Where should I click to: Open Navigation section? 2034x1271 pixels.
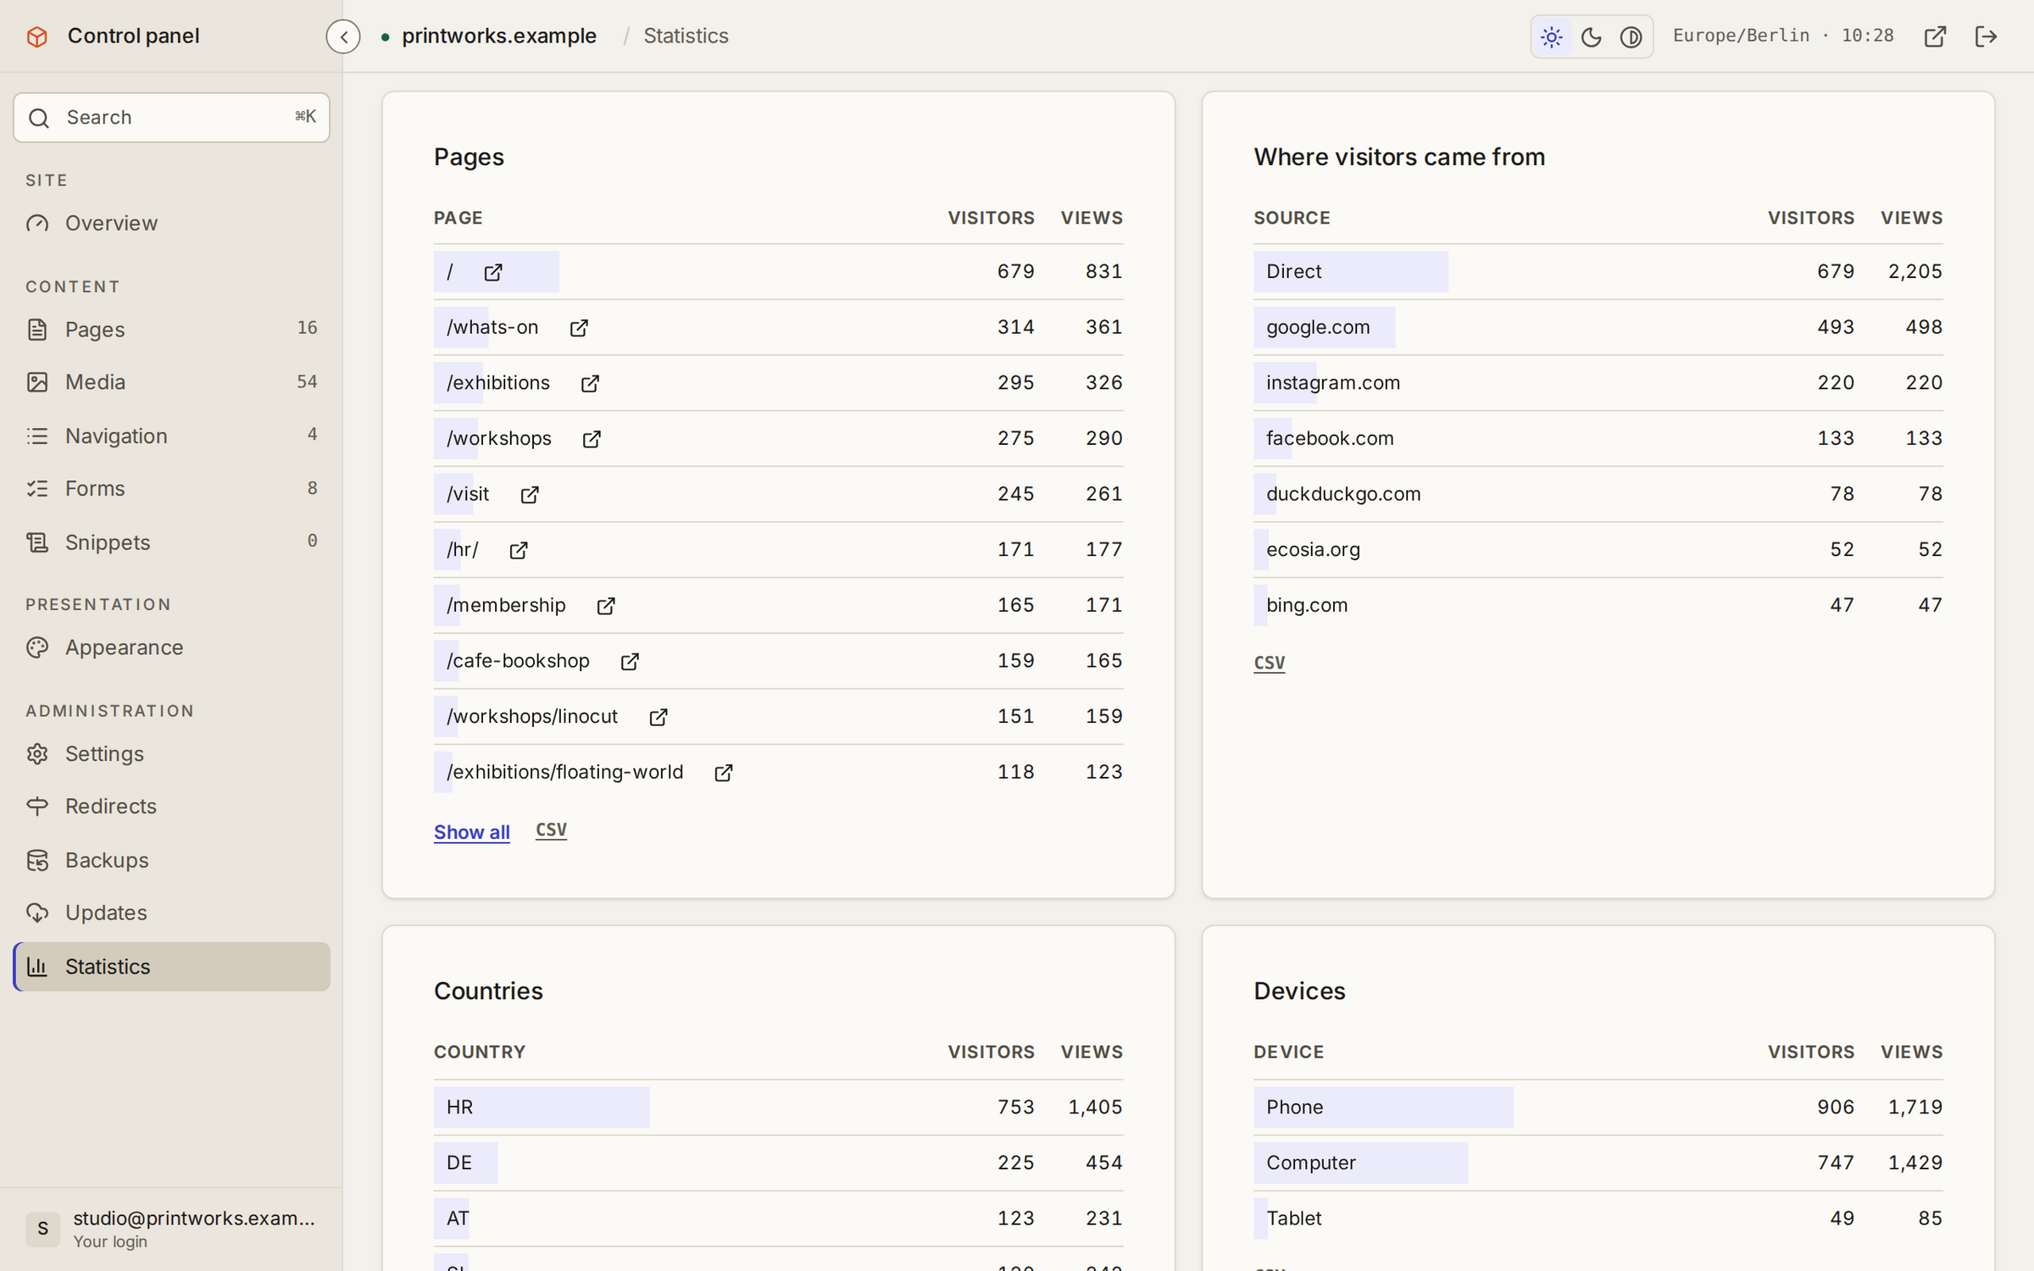pyautogui.click(x=171, y=436)
